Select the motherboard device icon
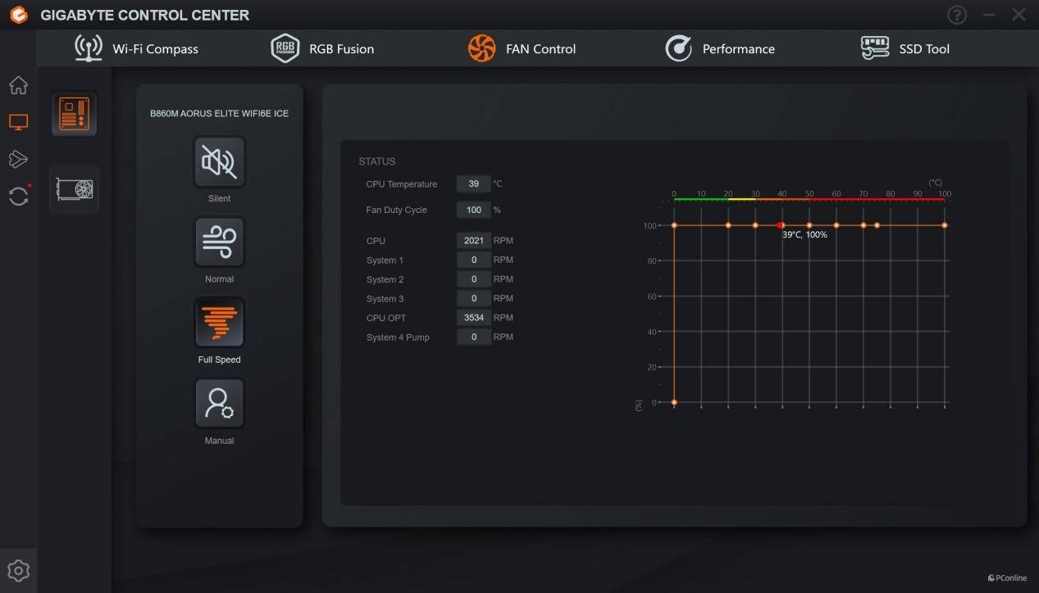 [75, 114]
